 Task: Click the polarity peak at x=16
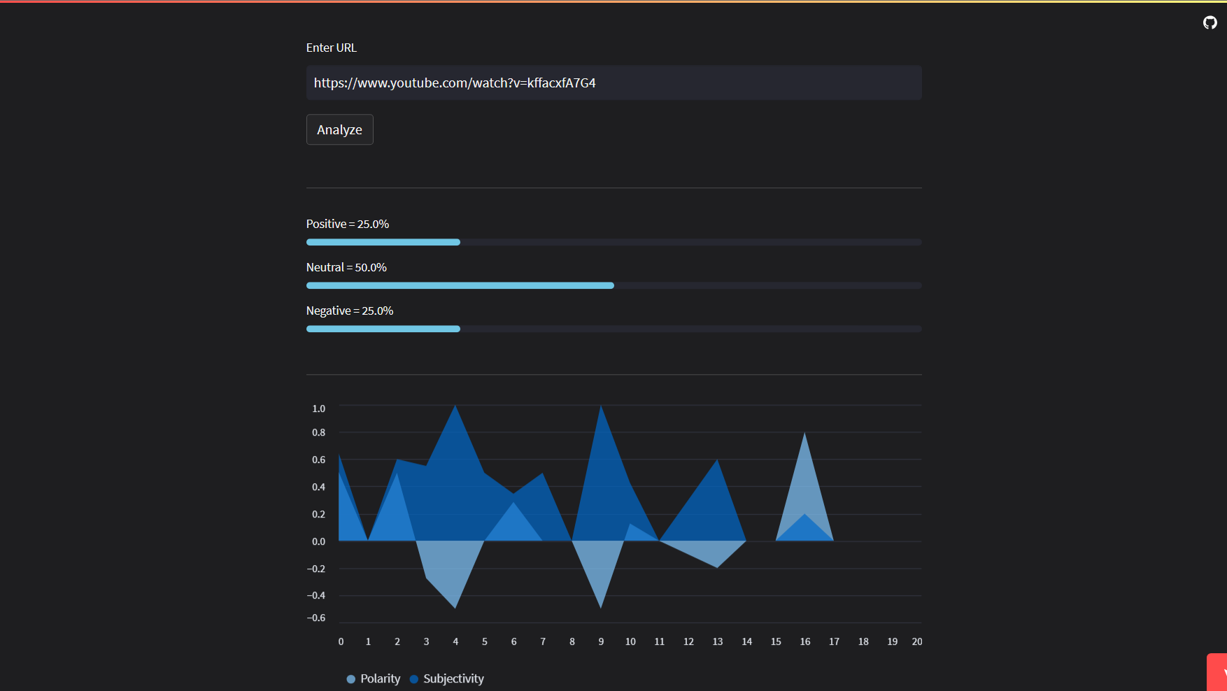tap(804, 434)
